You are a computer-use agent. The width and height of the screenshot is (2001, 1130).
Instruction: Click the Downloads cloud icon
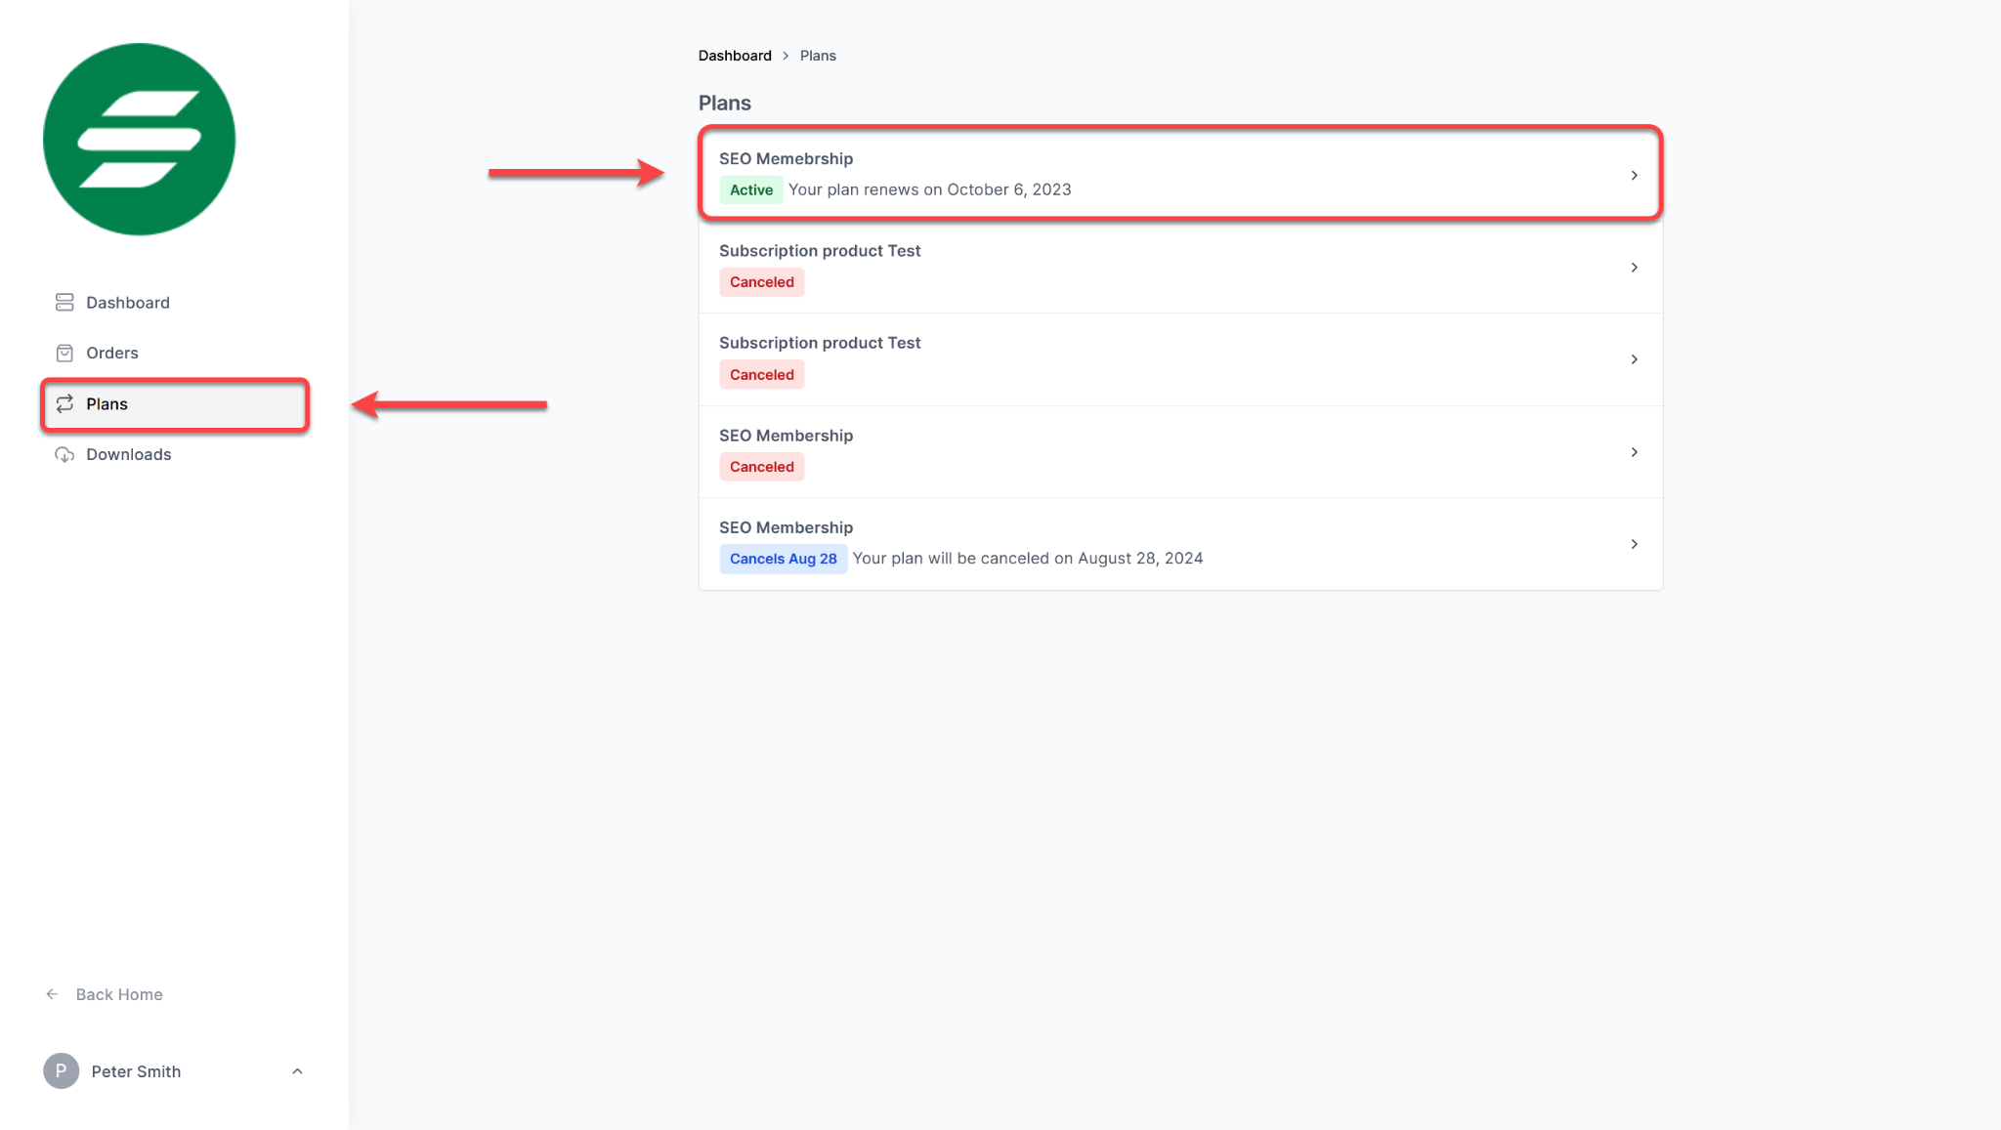point(64,454)
